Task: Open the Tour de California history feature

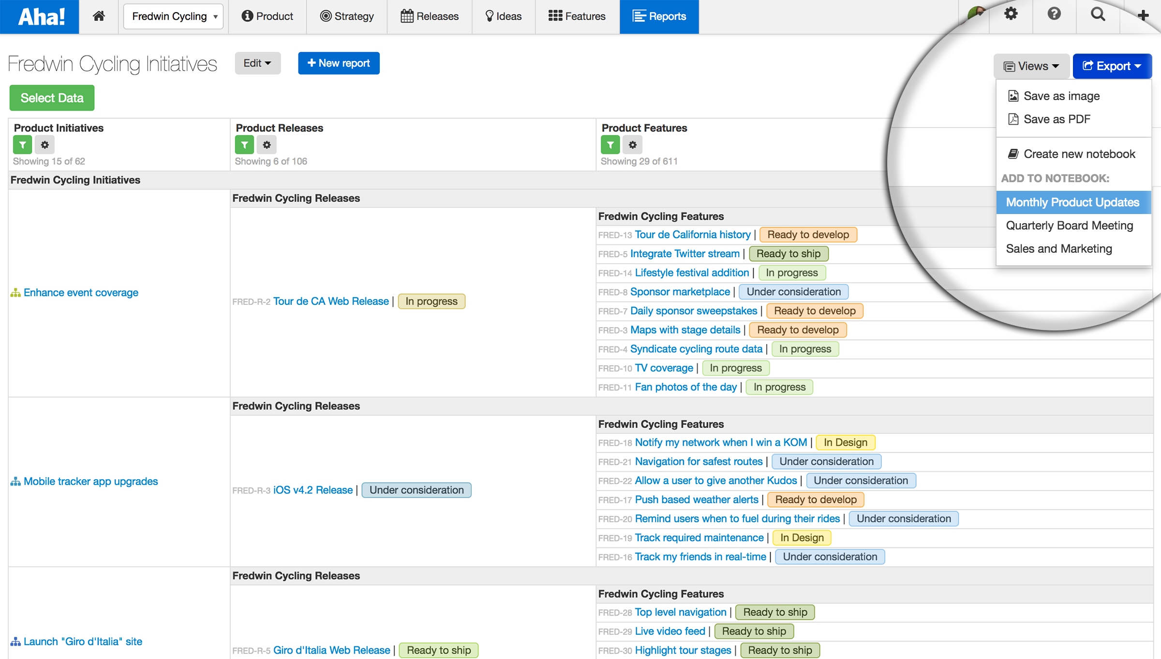Action: coord(693,235)
